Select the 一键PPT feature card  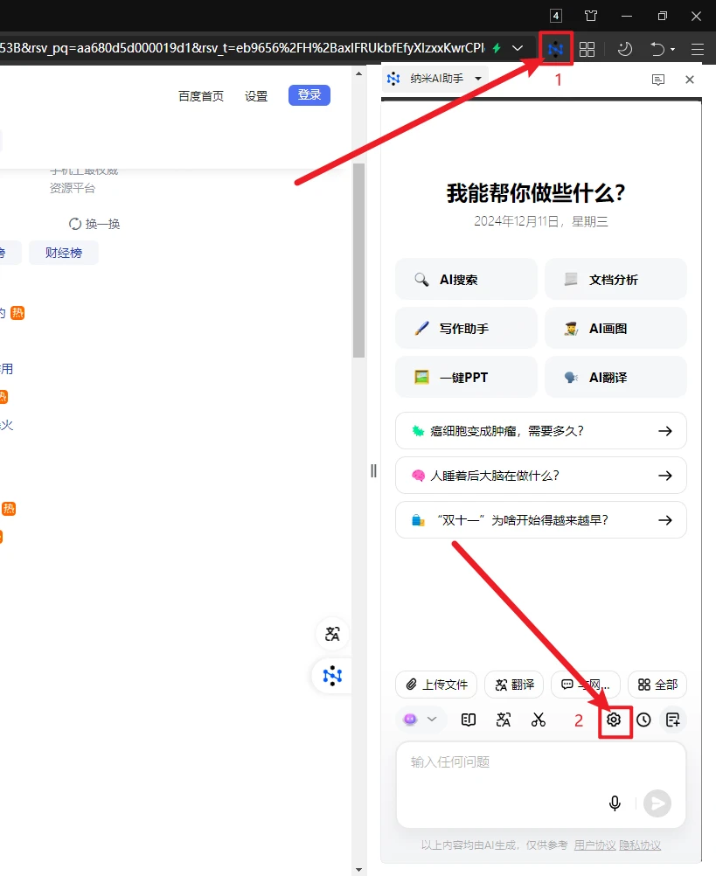[x=466, y=377]
